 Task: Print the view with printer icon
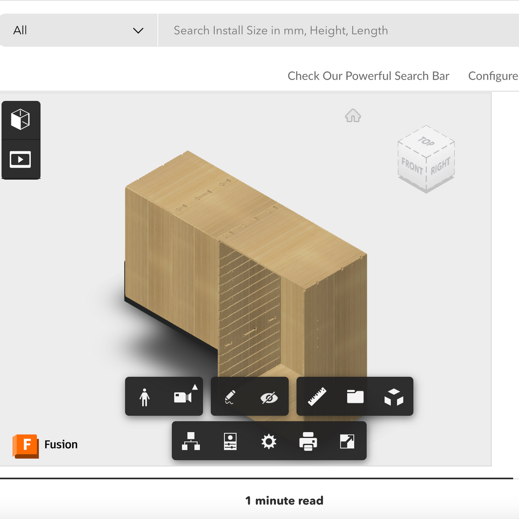click(x=308, y=441)
